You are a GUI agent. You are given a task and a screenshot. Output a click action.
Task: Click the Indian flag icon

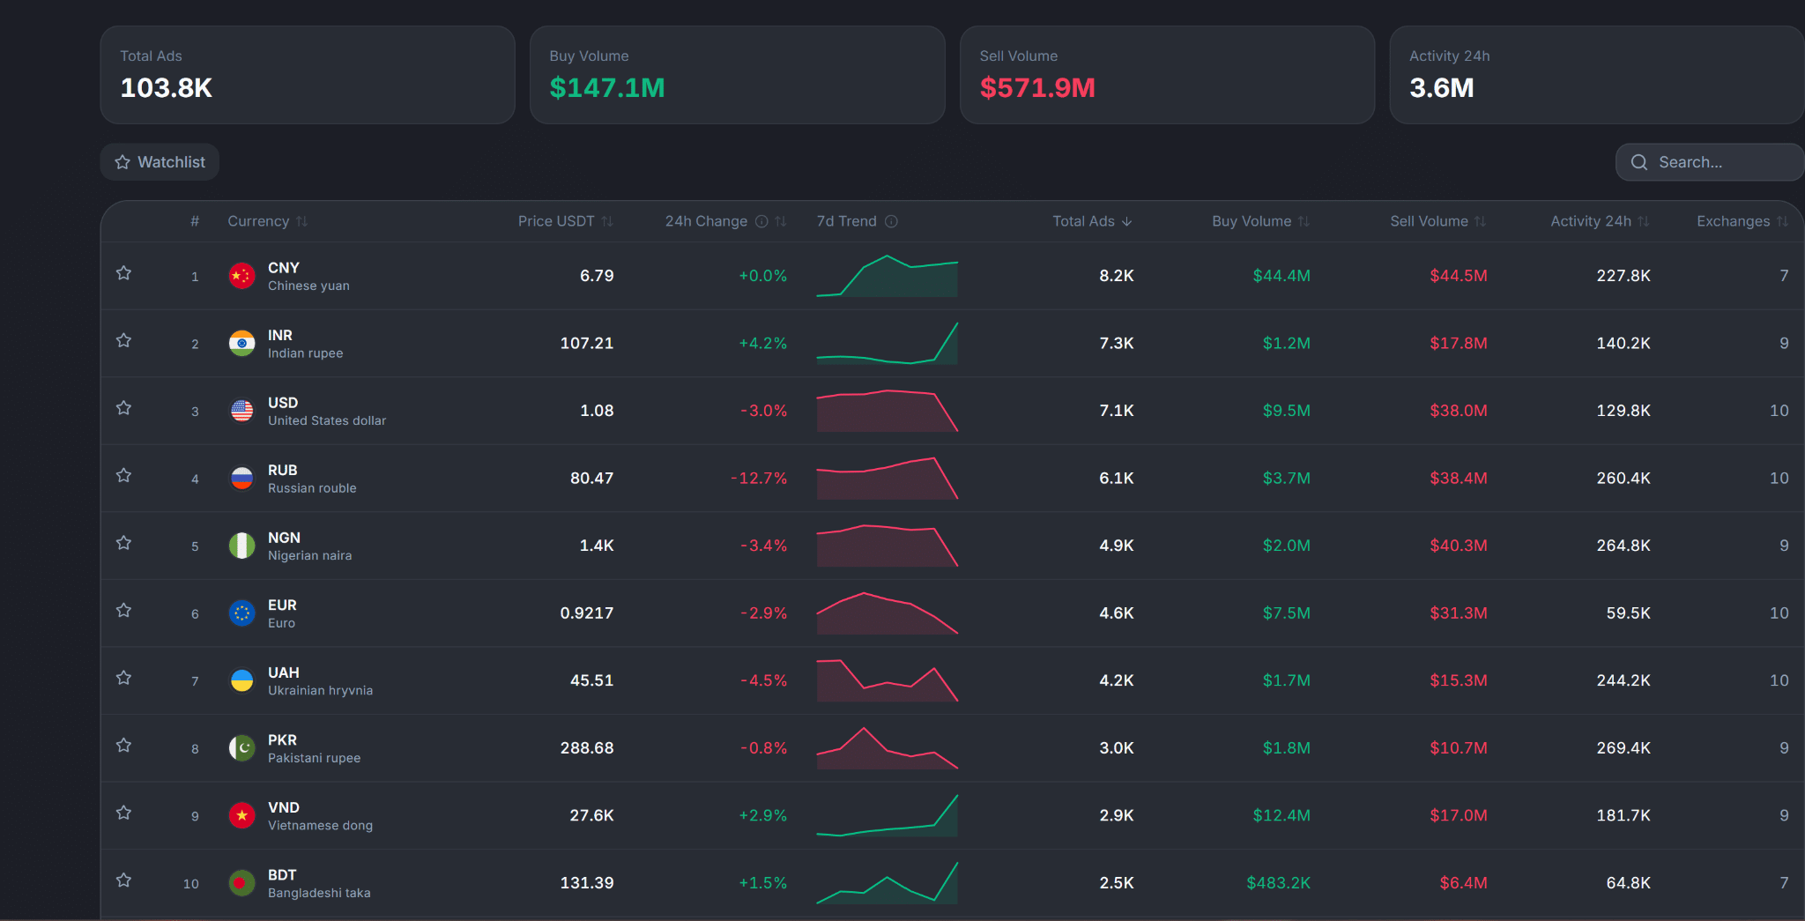point(241,344)
